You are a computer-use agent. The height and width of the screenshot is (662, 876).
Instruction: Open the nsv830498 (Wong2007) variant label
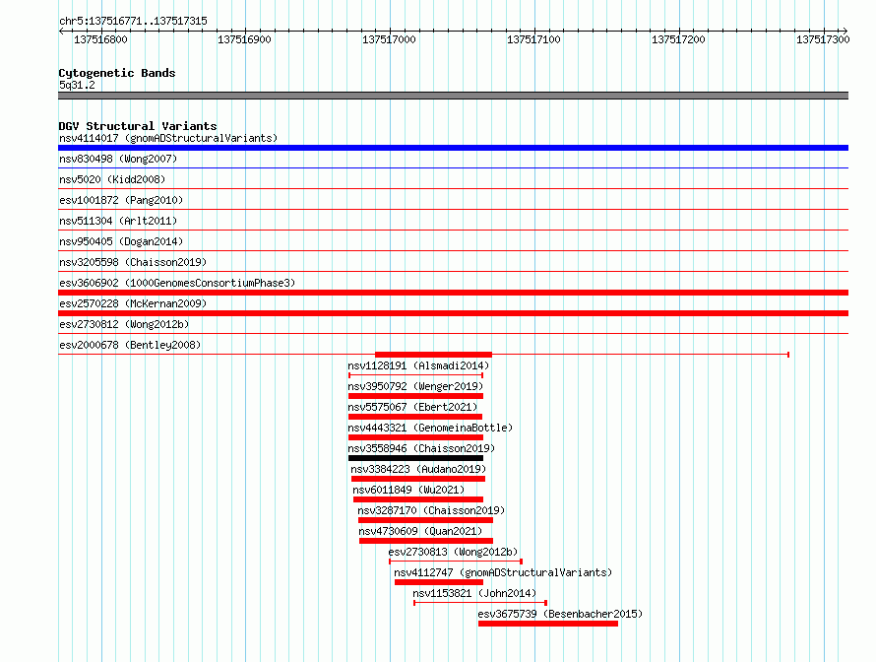tap(118, 159)
